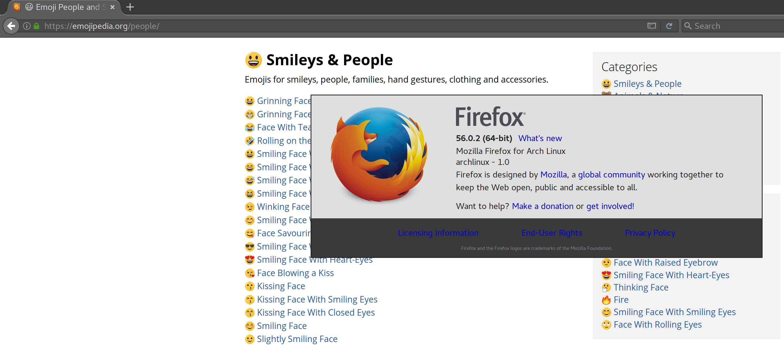Click the Thinking Face emoji icon
784x345 pixels.
(606, 287)
